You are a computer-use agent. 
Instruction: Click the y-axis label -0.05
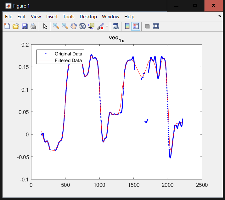pos(23,157)
